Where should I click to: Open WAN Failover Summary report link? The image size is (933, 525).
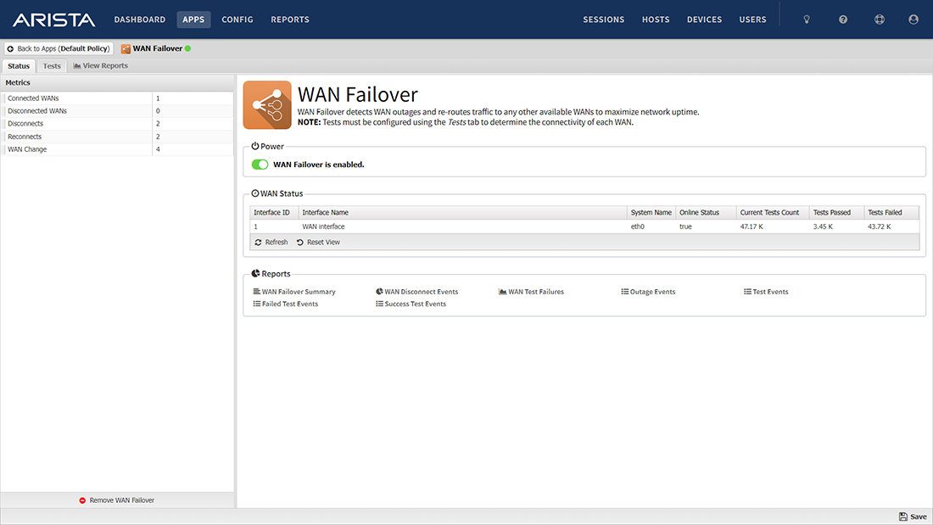click(294, 292)
